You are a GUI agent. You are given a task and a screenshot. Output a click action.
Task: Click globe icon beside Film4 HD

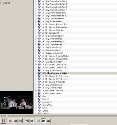pyautogui.click(x=39, y=99)
